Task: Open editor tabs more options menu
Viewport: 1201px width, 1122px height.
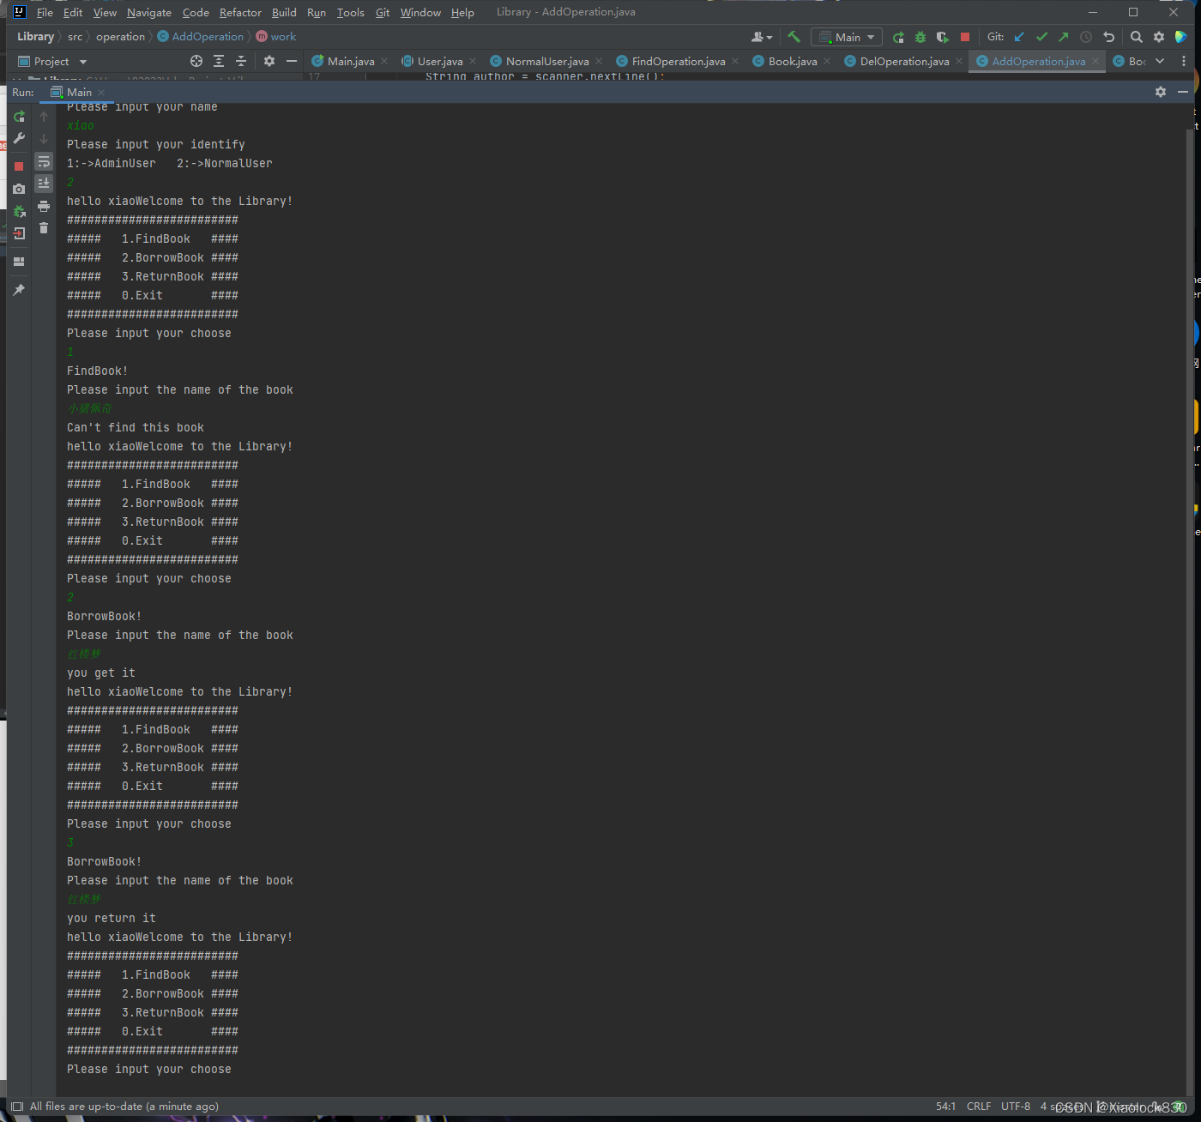Action: point(1184,61)
